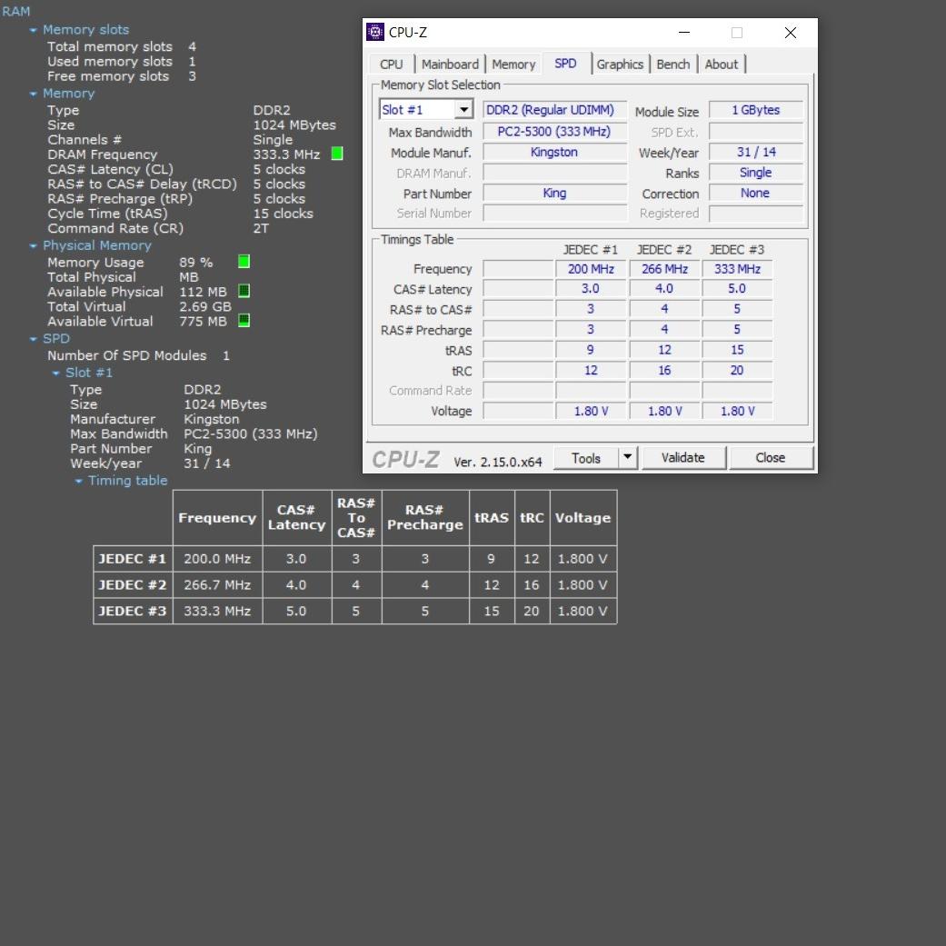Click indicator beside Available Virtual 775 MB
946x946 pixels.
(244, 321)
